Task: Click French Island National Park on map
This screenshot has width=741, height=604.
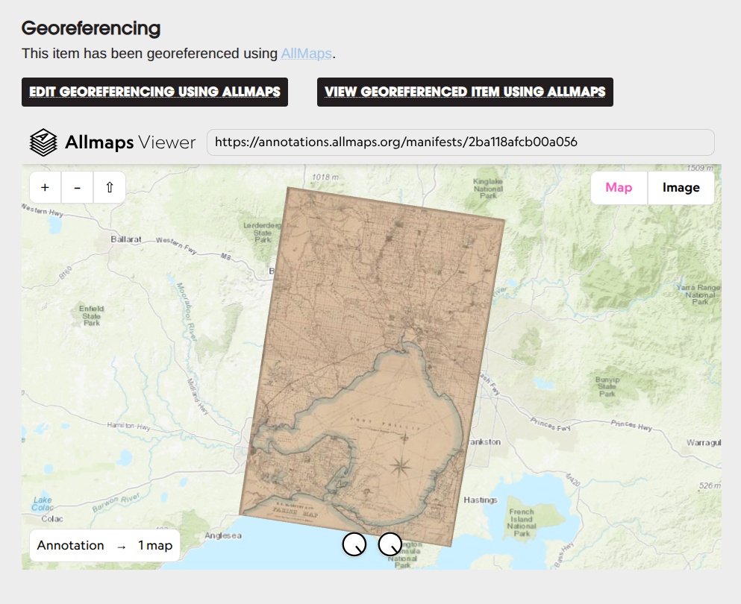Action: pyautogui.click(x=521, y=523)
